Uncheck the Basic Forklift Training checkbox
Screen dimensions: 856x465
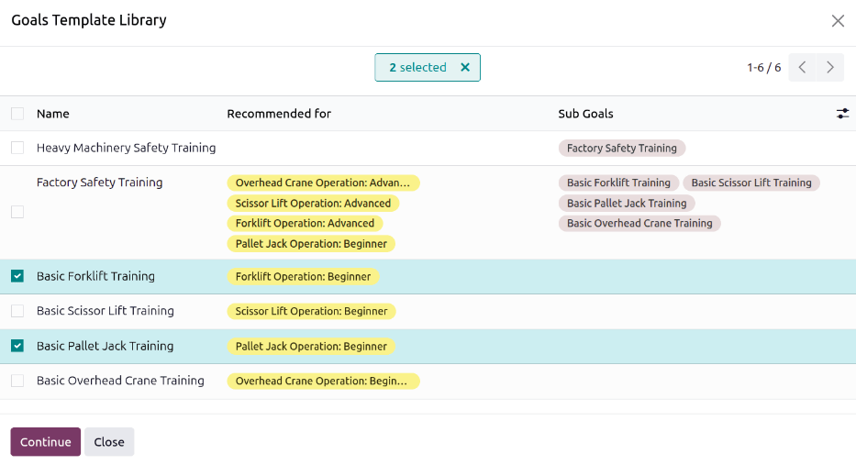pyautogui.click(x=17, y=276)
